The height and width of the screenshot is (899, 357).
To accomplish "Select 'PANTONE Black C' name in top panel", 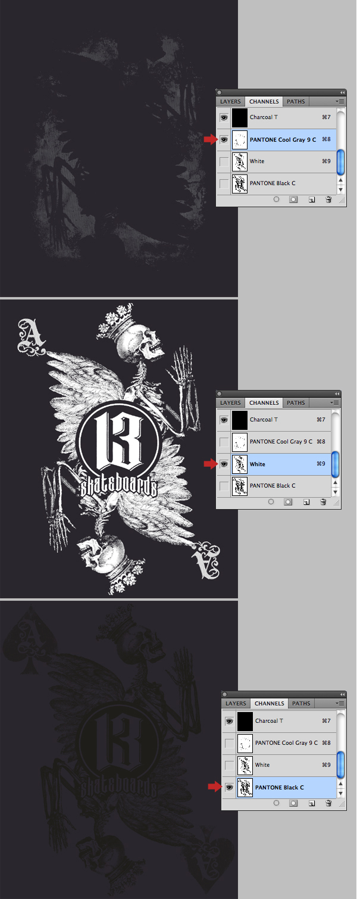I will (273, 183).
